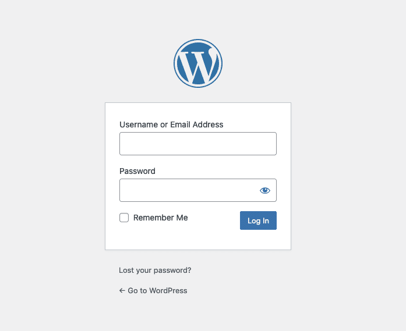
Task: Click the Username or Email Address label
Action: click(171, 124)
